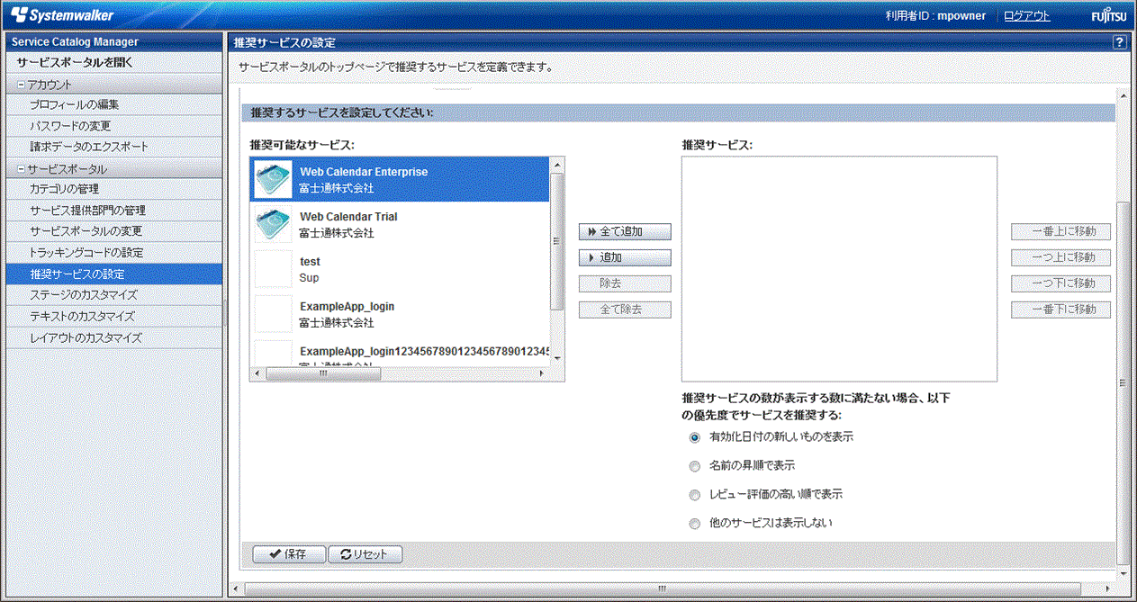Open テキストのカスタマイズ menu item
1137x602 pixels.
click(114, 317)
